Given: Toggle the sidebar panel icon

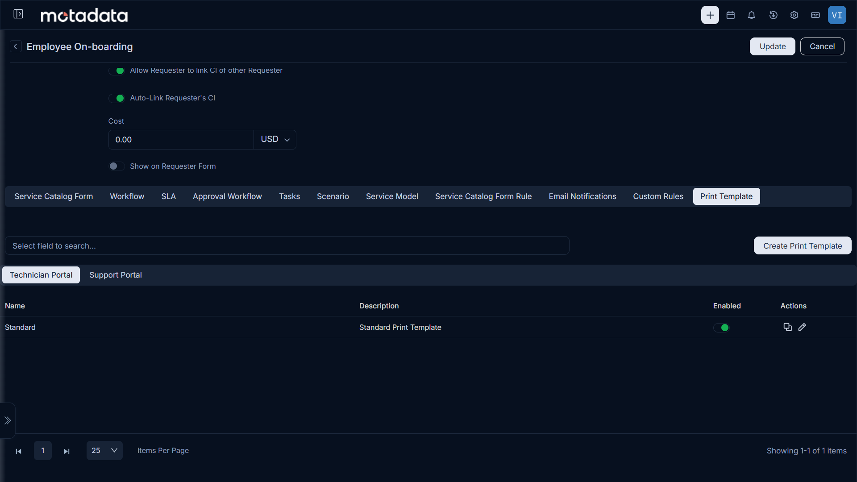Looking at the screenshot, I should pos(18,14).
